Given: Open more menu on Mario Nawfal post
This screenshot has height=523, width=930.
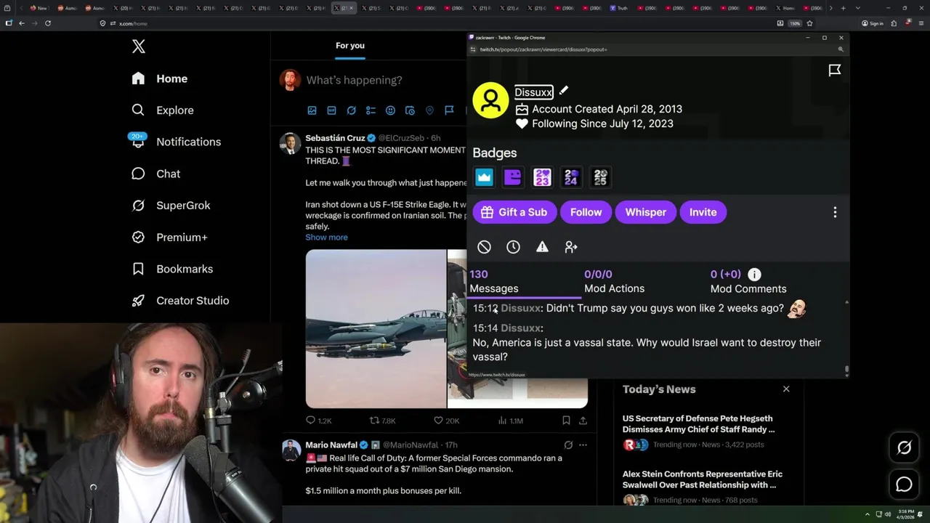Looking at the screenshot, I should point(583,445).
